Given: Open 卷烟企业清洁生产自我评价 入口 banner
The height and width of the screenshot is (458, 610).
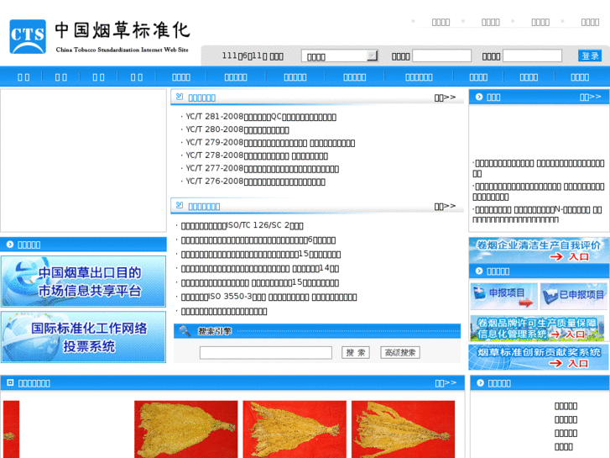Looking at the screenshot, I should 539,250.
